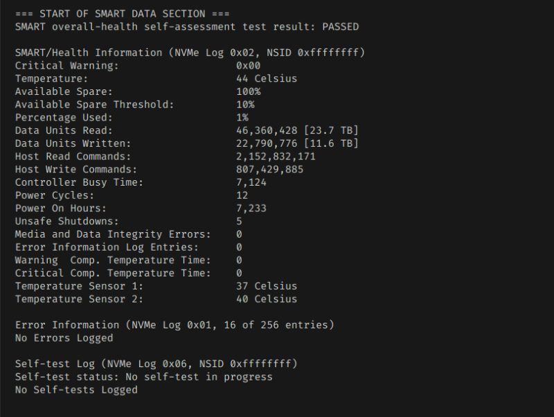Click the SMART/Health Information heading line
554x417 pixels.
(x=190, y=53)
